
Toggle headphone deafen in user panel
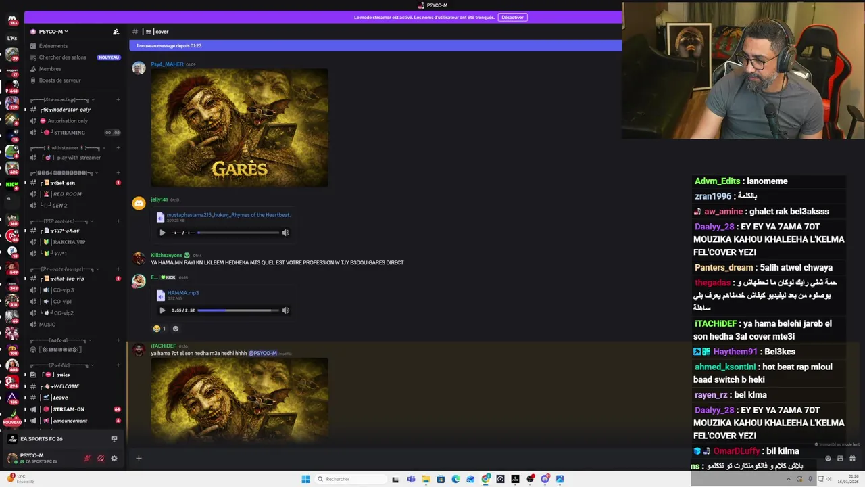(101, 458)
